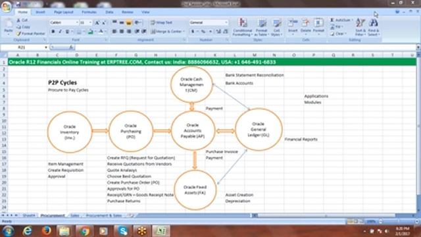
Task: Click the Copy button
Action: 23,27
